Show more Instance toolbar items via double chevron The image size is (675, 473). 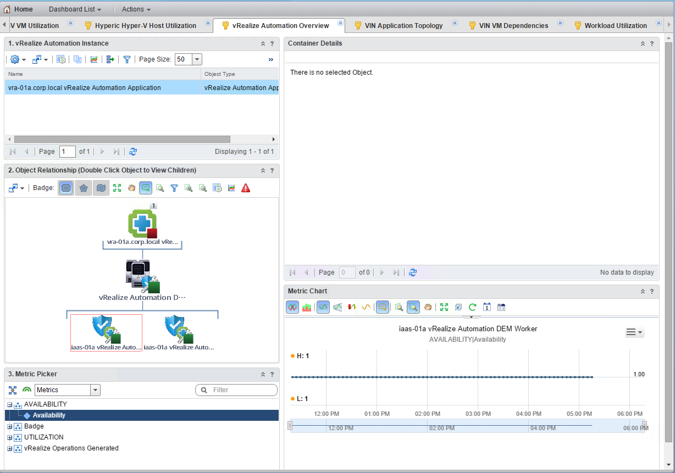[271, 59]
